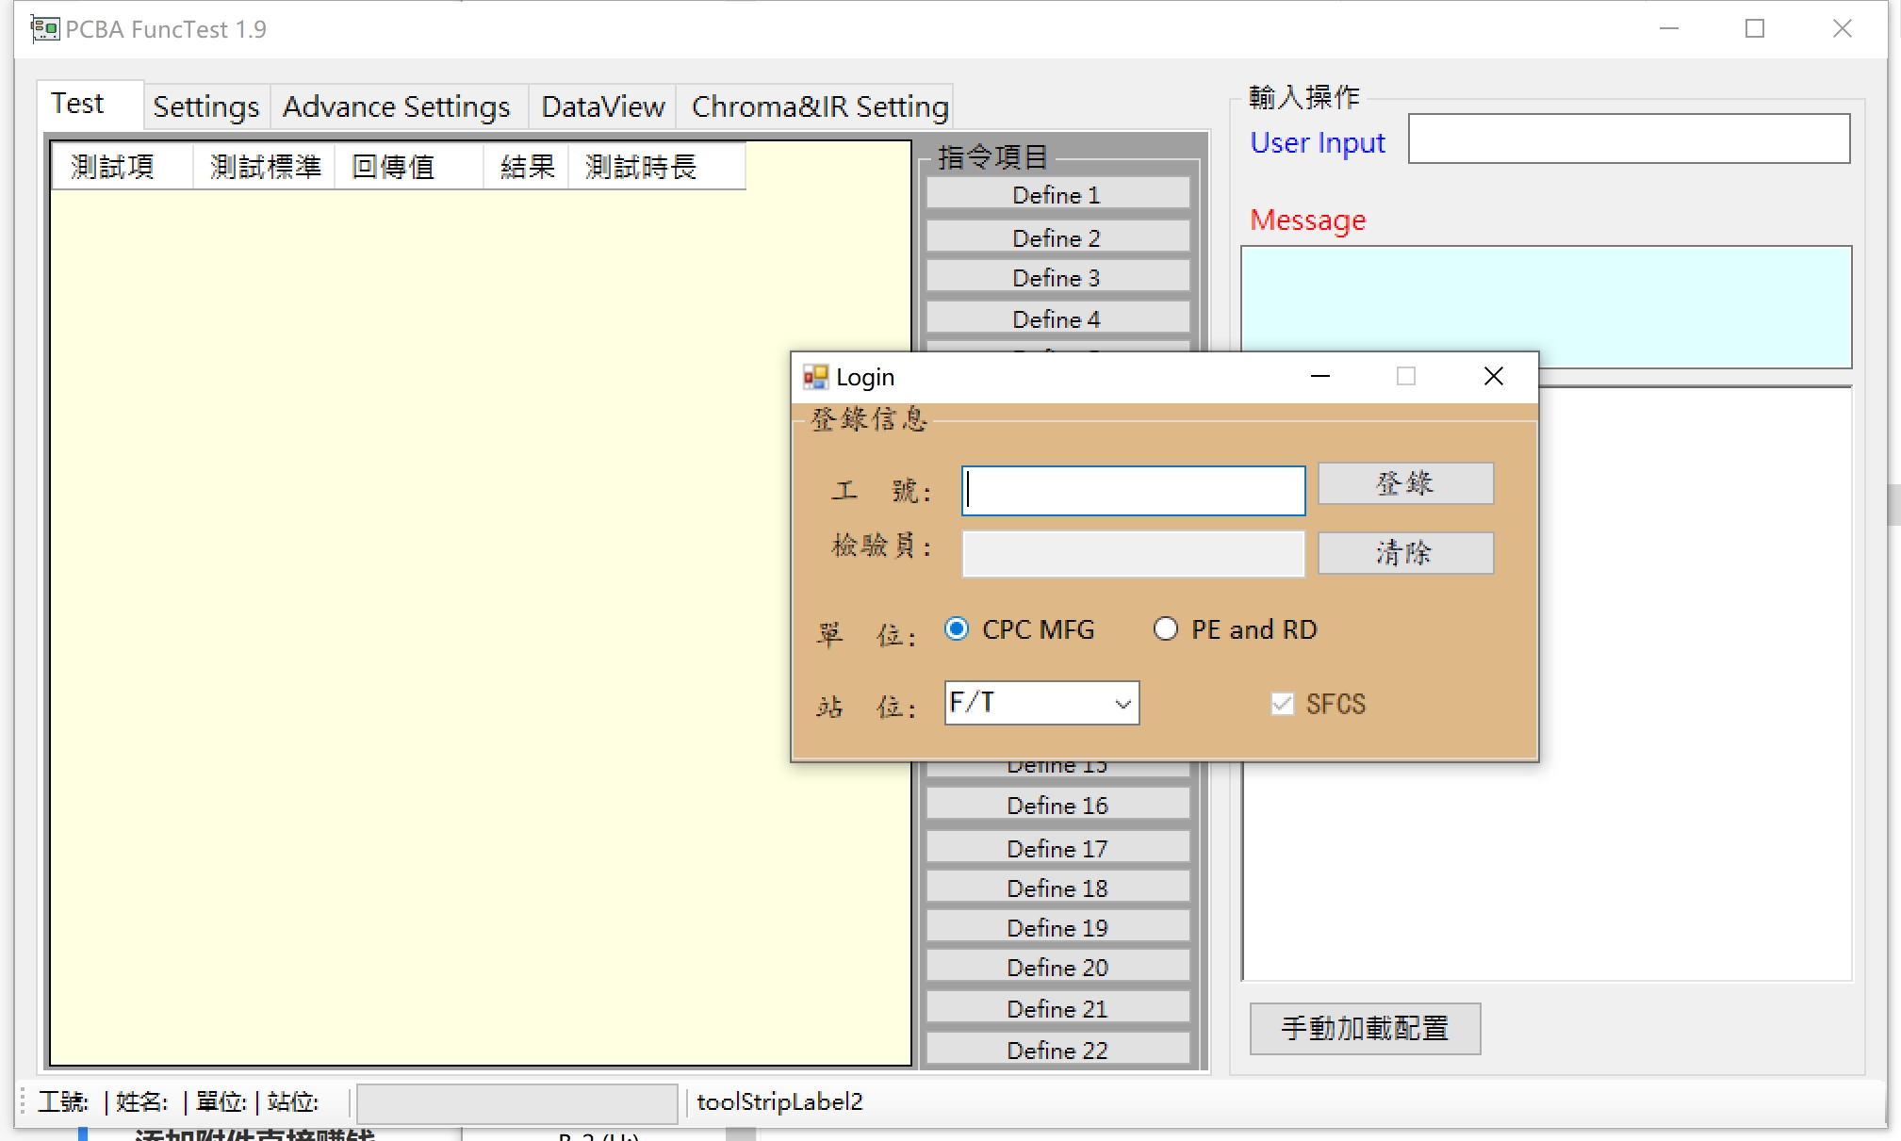Maximize the PCBA FuncTest main window

click(x=1755, y=28)
